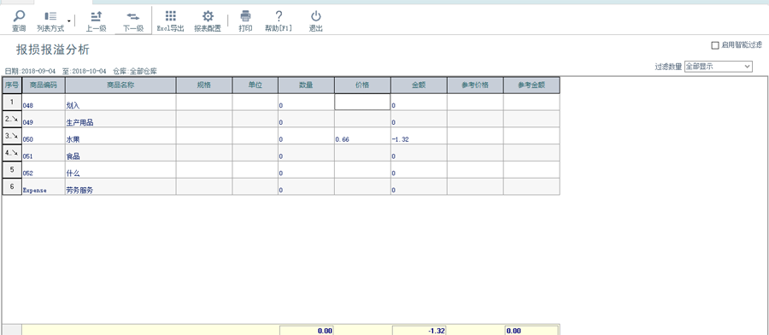Print the report with 打印 icon
The width and height of the screenshot is (769, 335).
246,16
